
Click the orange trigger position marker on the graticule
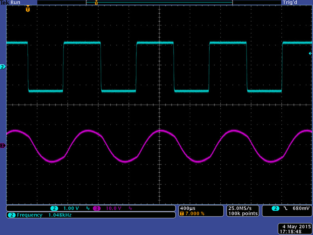[27, 9]
